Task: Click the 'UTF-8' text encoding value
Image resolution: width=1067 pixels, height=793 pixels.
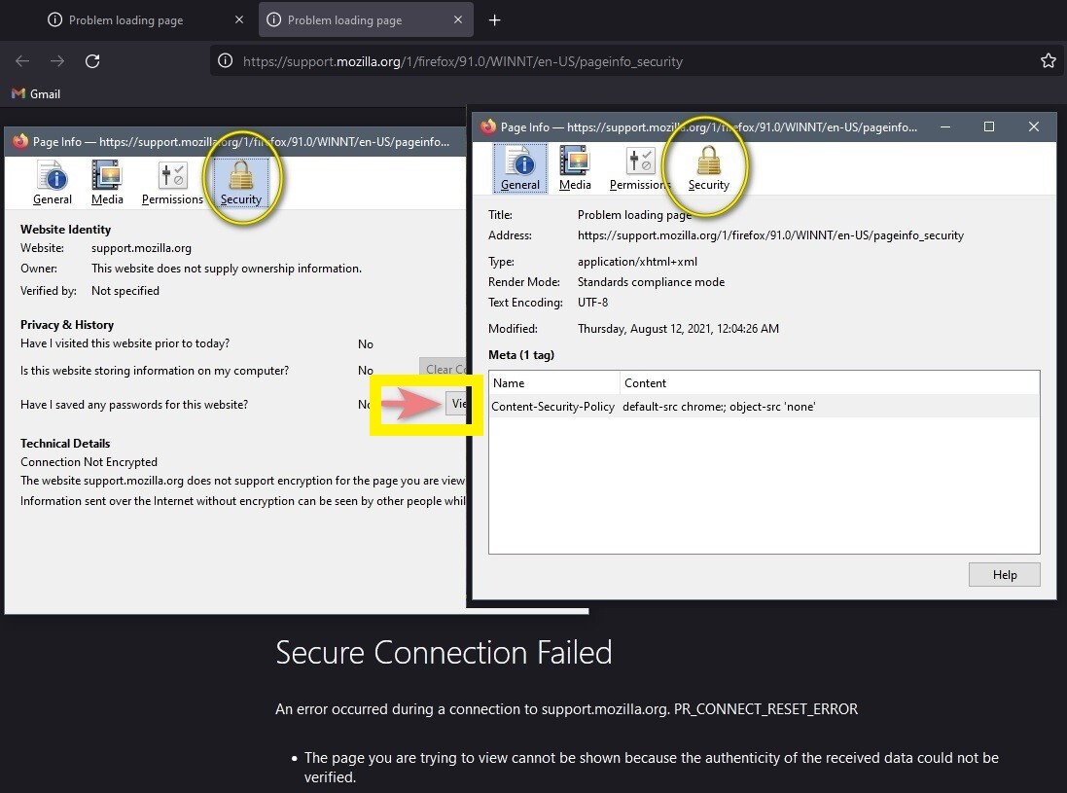Action: click(592, 303)
